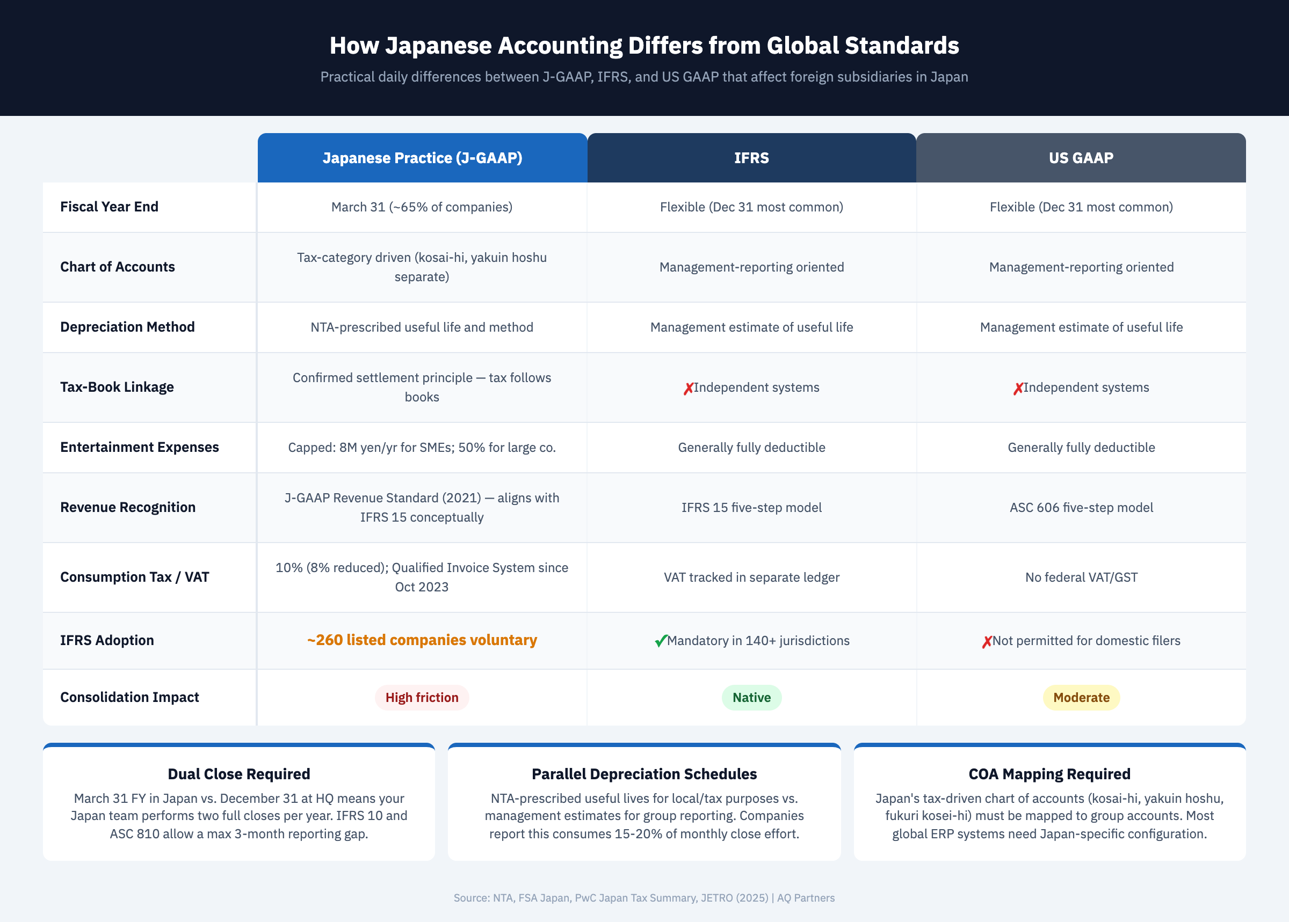This screenshot has height=922, width=1289.
Task: Open the Dual Close Required card
Action: coord(238,774)
